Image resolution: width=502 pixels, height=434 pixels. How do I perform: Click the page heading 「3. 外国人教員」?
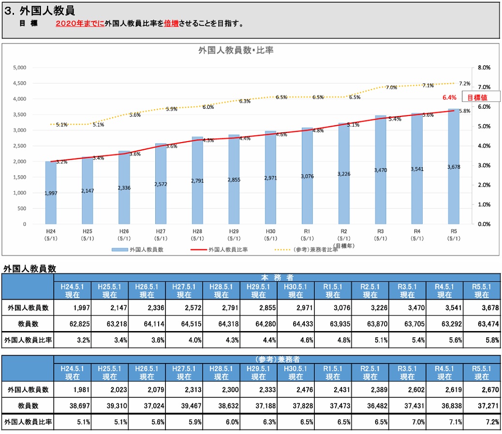tap(40, 11)
